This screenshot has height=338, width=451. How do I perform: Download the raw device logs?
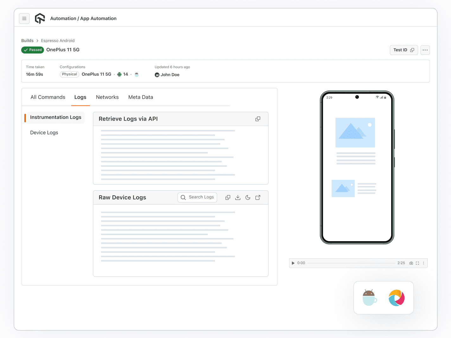238,197
